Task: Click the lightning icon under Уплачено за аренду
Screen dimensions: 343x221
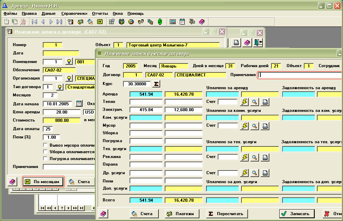Action: [x=244, y=102]
